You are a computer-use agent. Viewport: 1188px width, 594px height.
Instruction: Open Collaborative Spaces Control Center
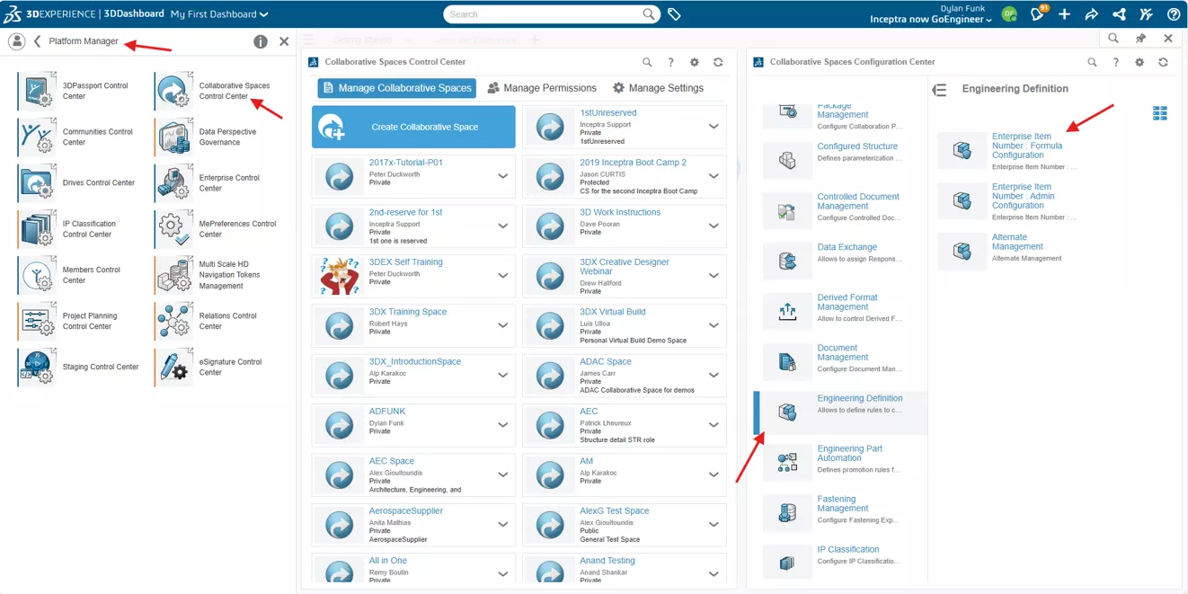[x=215, y=91]
